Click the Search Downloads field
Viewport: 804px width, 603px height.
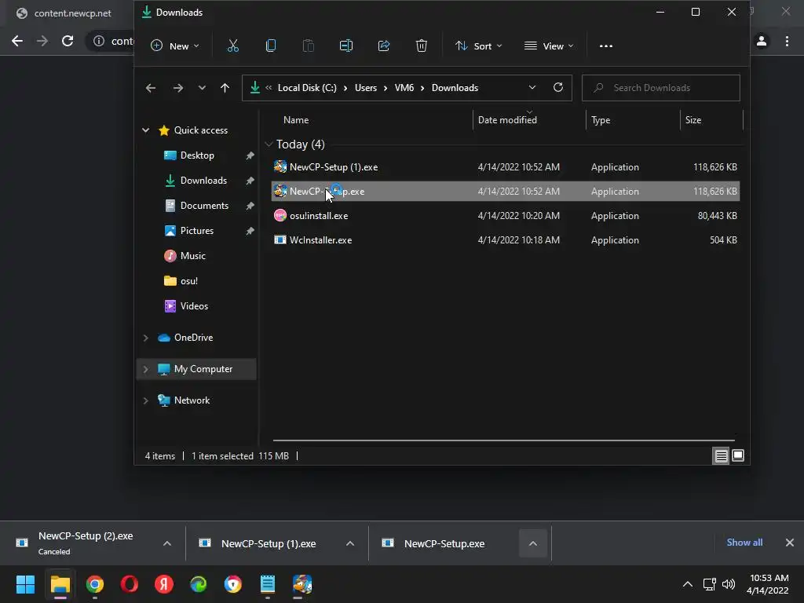click(x=661, y=88)
